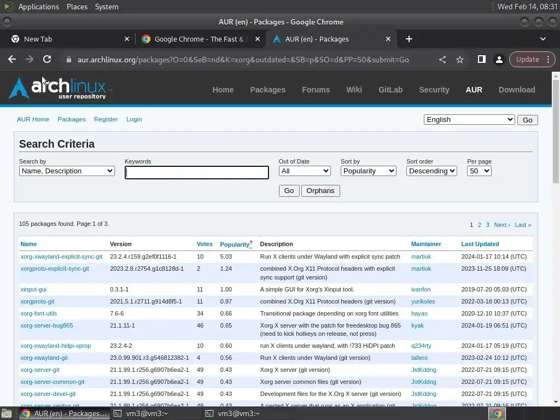This screenshot has width=560, height=420.
Task: Share this page via share icon
Action: pos(442,60)
